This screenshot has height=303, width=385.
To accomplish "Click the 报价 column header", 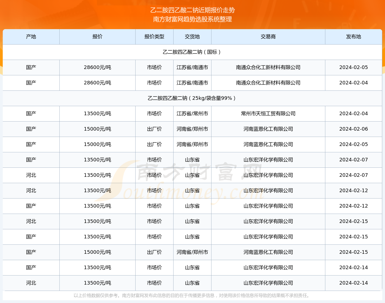I will click(97, 37).
